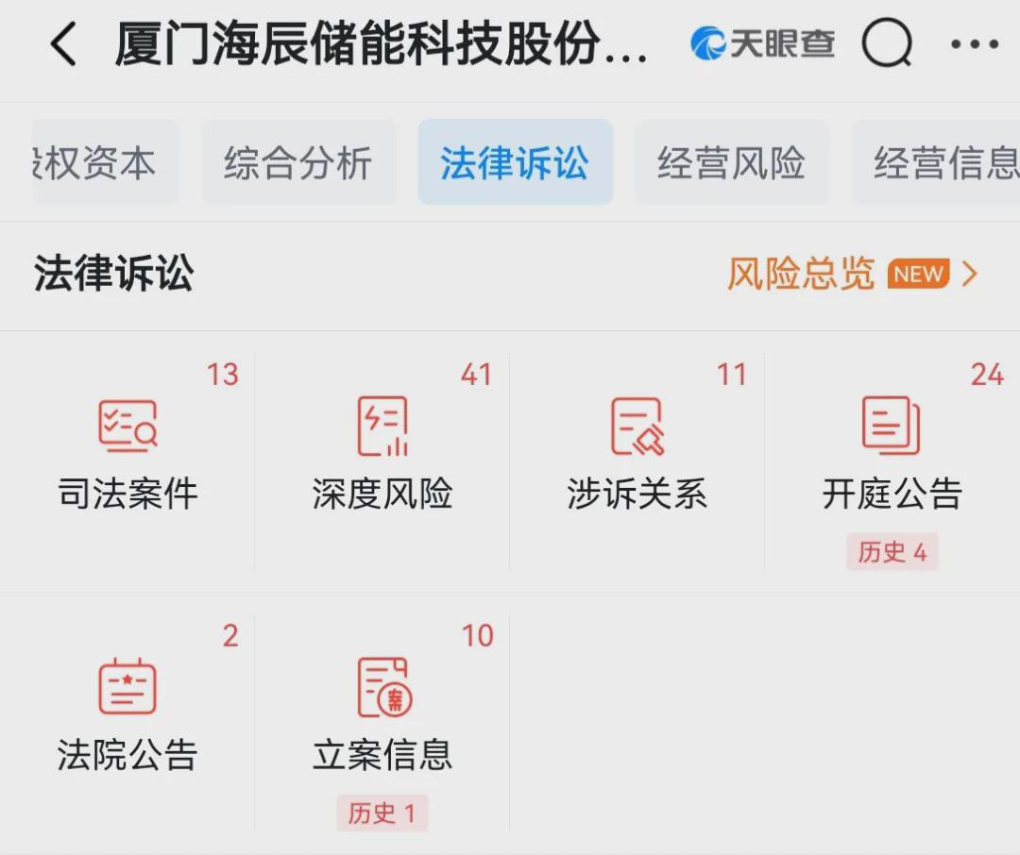
Task: Open the three-dot more menu
Action: pyautogui.click(x=975, y=44)
